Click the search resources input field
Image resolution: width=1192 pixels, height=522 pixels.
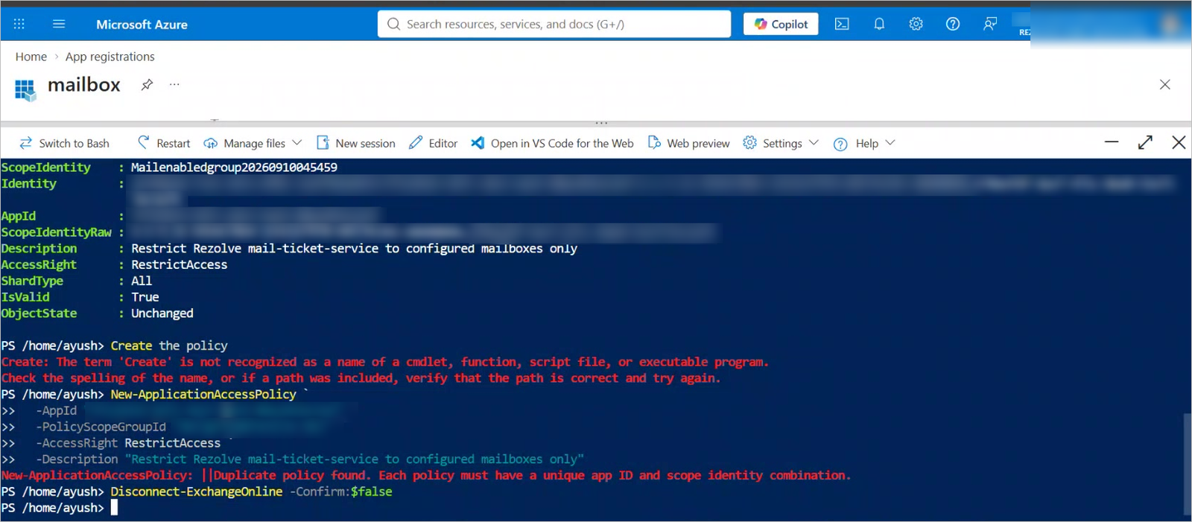pyautogui.click(x=554, y=24)
